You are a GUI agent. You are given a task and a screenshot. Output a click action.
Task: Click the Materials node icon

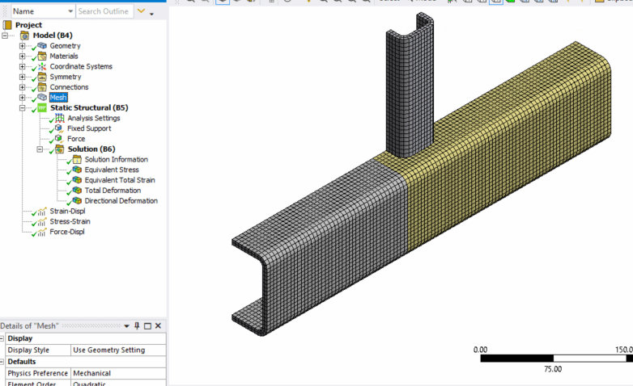(x=42, y=56)
